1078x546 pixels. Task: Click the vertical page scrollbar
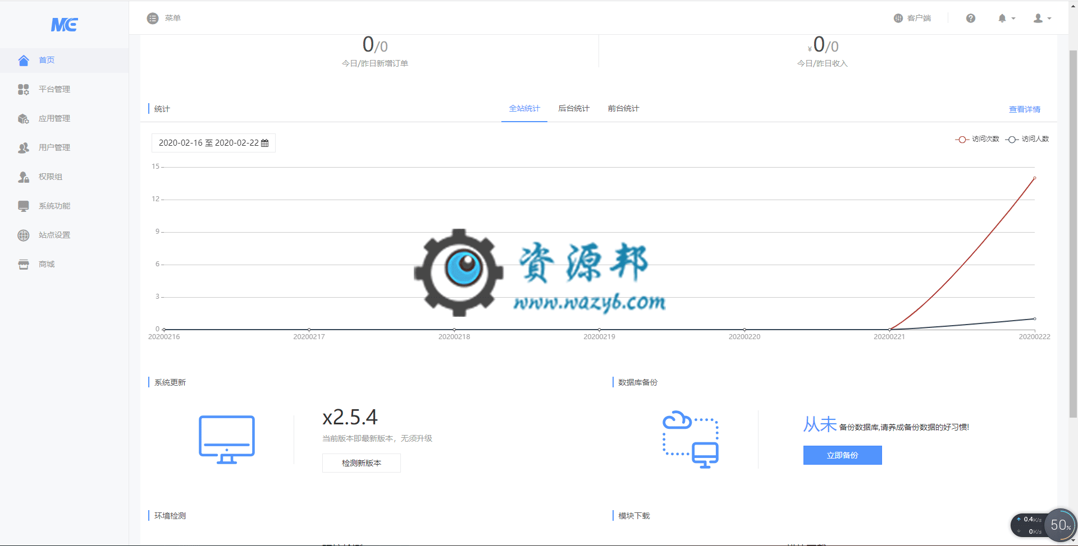1073,234
